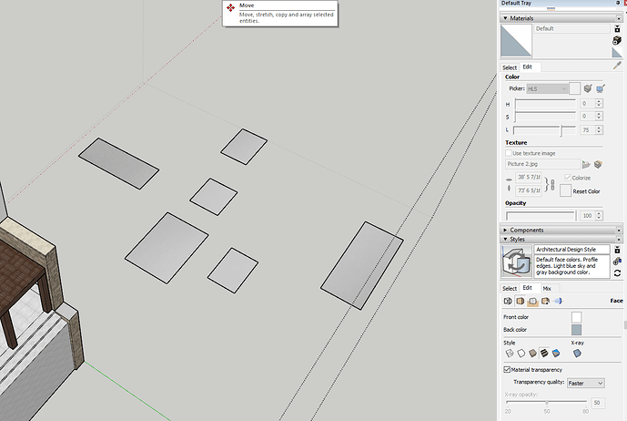Click the texture height 73' 6 5/16 field

point(529,190)
